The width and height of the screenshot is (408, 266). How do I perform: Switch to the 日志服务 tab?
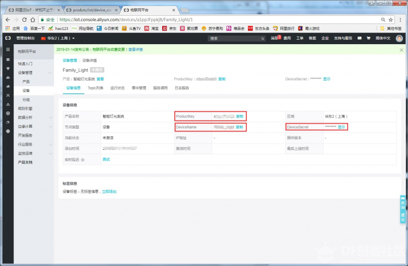pos(182,88)
